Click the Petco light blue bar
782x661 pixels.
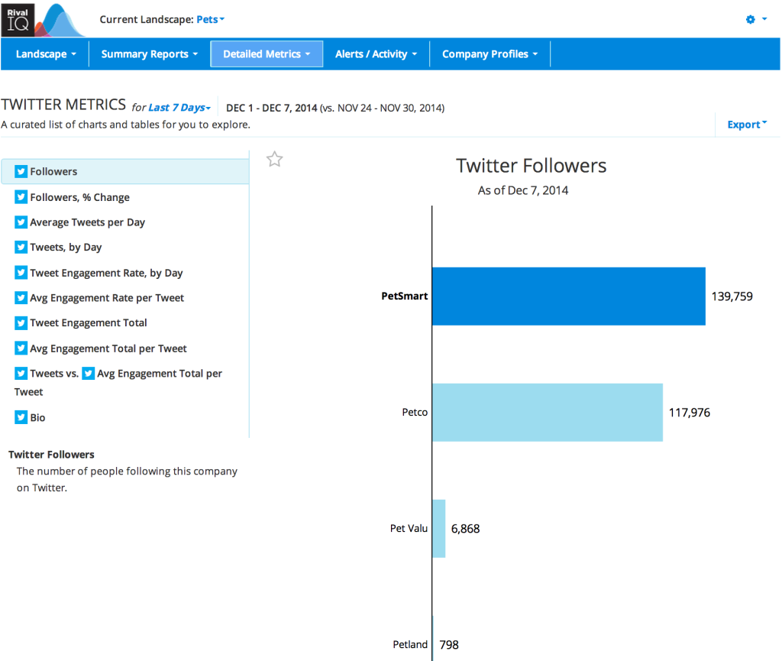(x=548, y=412)
